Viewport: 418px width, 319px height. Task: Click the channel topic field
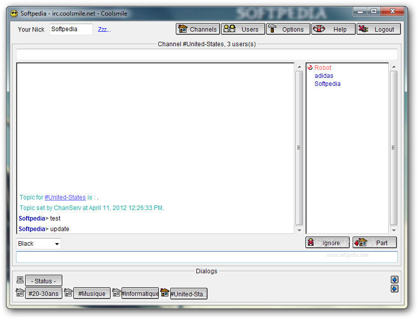(207, 54)
